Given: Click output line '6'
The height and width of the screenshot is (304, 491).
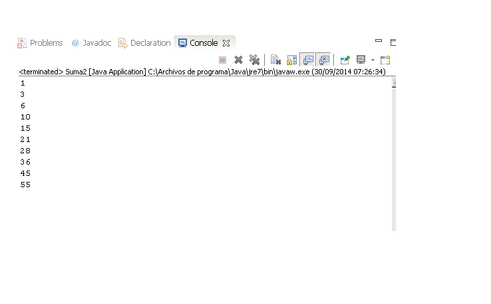Looking at the screenshot, I should point(23,106).
